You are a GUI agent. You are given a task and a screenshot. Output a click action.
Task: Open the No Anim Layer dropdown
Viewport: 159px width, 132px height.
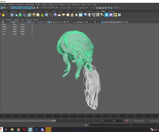[x=154, y=121]
